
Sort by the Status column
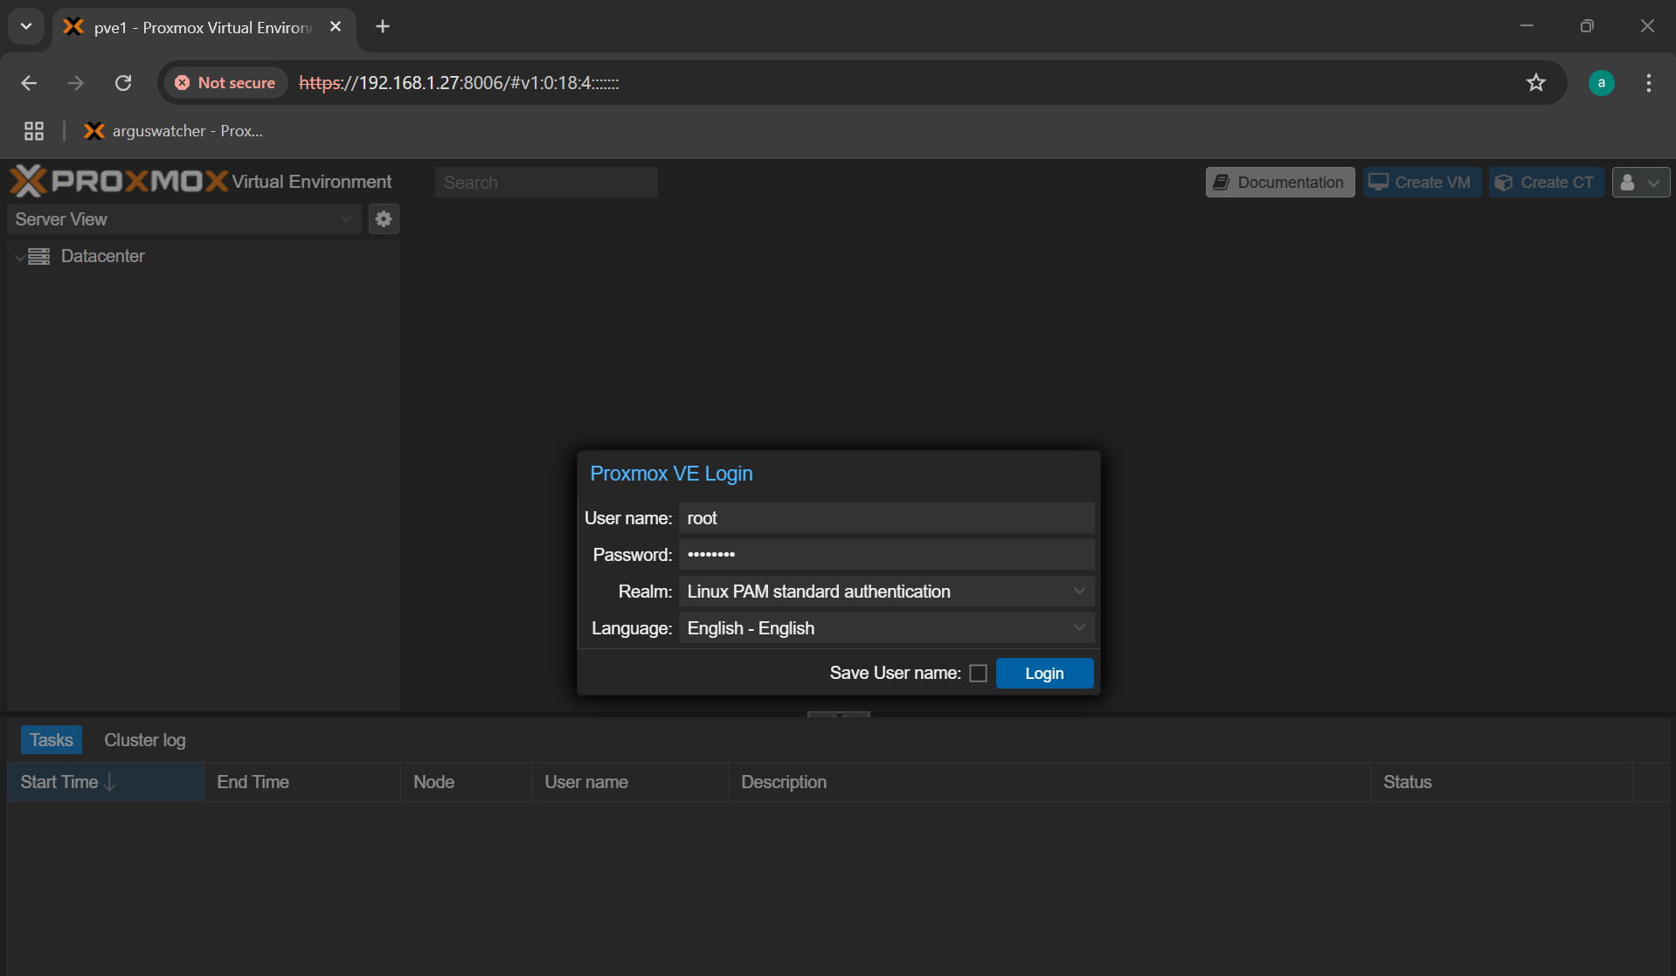pos(1501,782)
